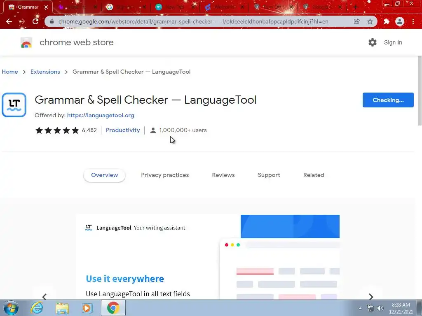Bookmark this page with the star icon
The image size is (422, 316).
(370, 21)
